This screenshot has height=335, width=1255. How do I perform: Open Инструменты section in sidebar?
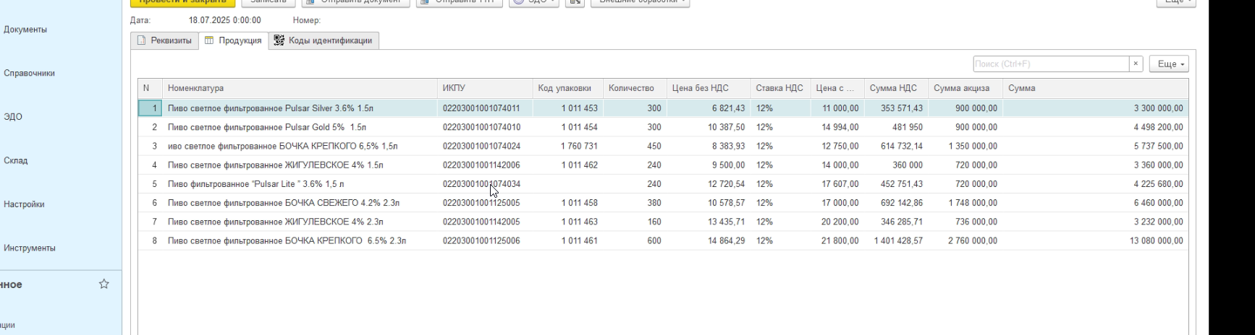coord(30,248)
